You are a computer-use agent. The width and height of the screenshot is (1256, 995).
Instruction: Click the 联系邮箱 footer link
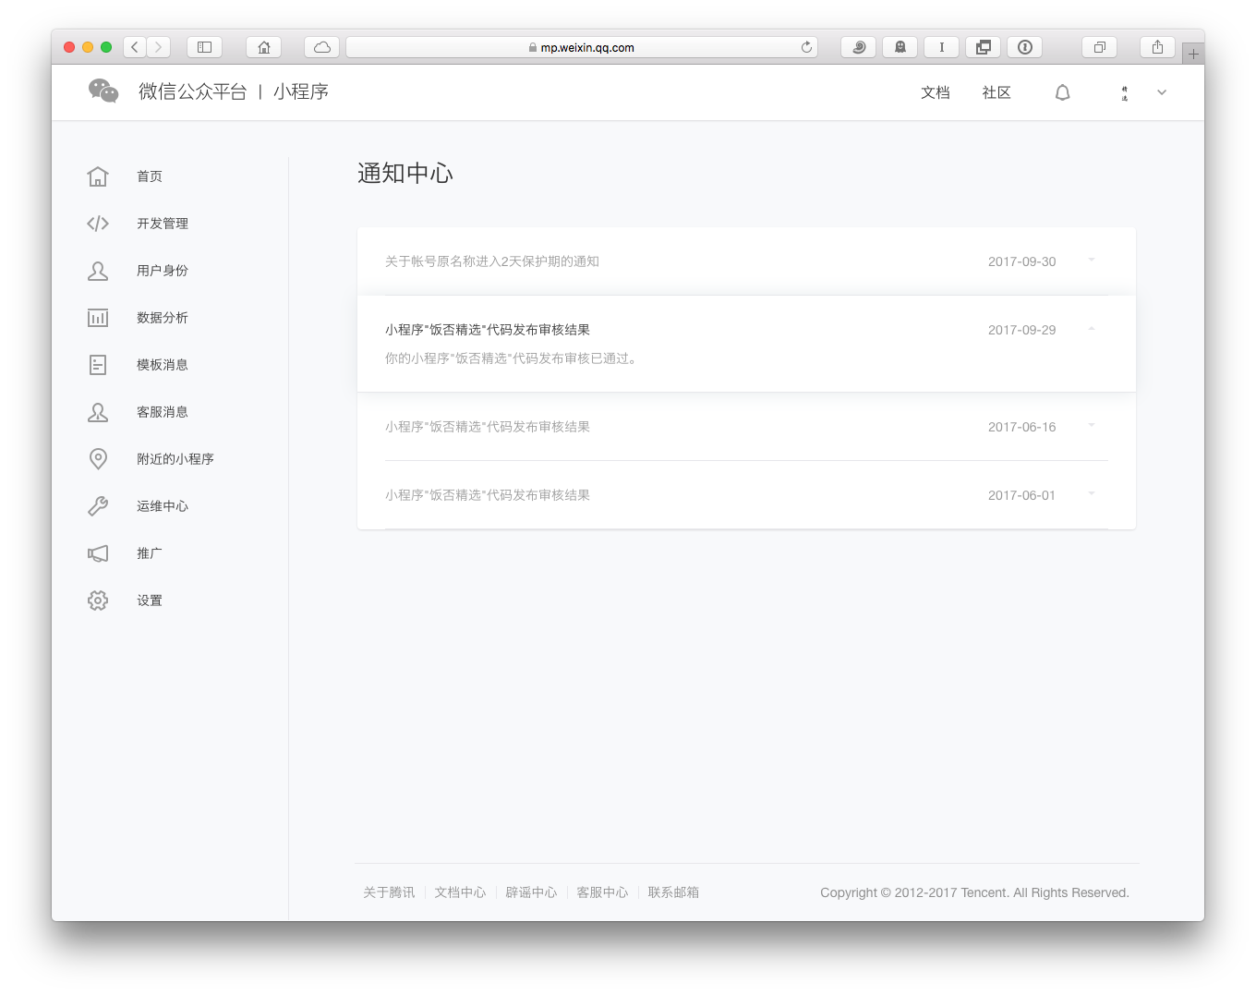pos(673,892)
